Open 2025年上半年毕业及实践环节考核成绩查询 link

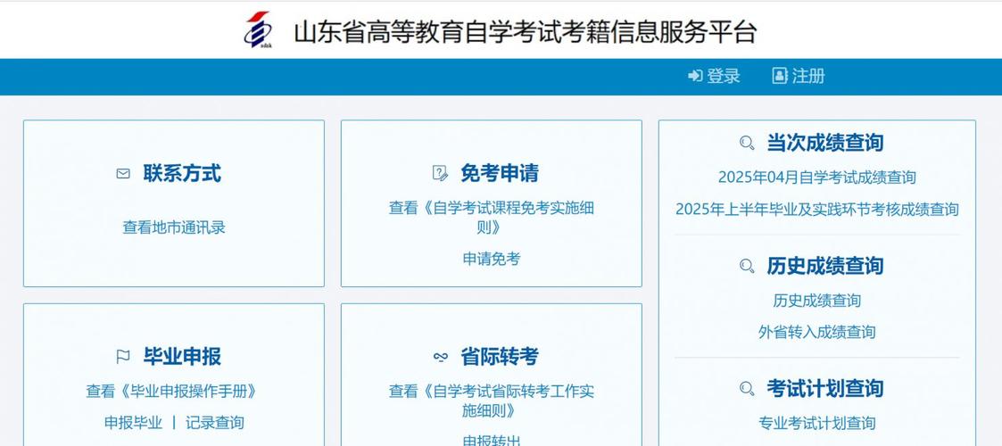pos(816,209)
